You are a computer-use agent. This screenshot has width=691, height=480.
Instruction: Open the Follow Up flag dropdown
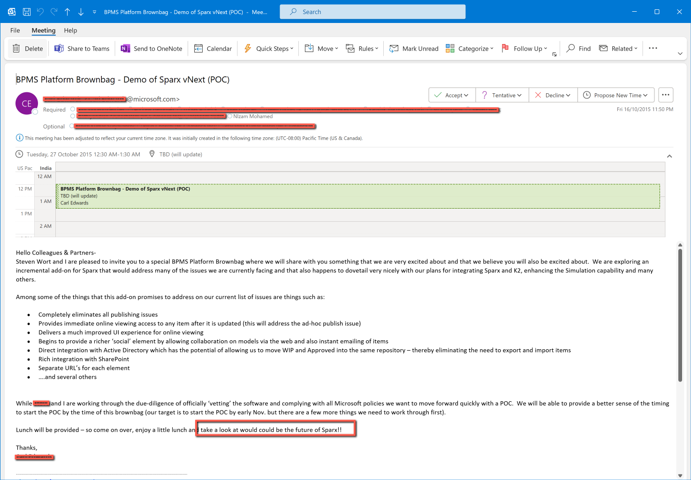click(524, 48)
